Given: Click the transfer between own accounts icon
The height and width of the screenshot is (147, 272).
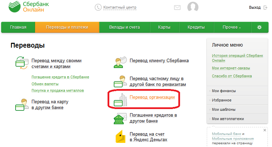Looking at the screenshot, I should pyautogui.click(x=22, y=63).
